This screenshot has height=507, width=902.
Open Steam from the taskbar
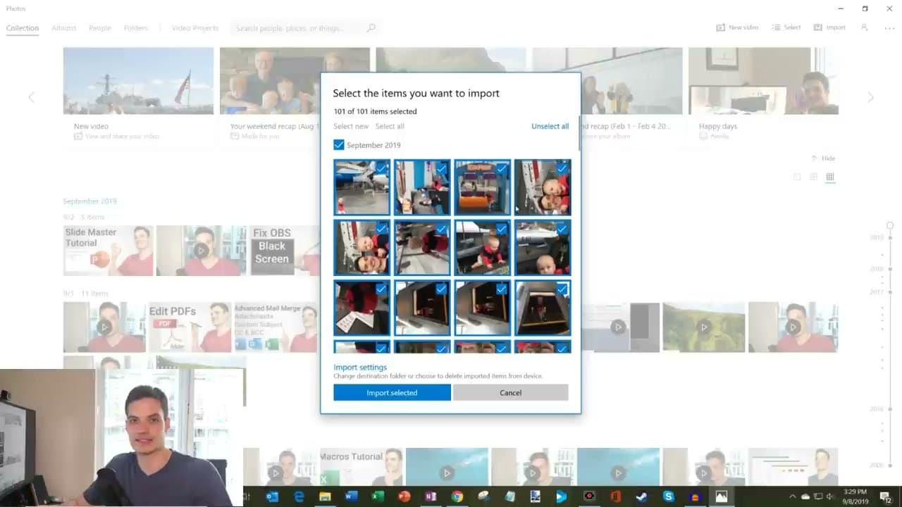[641, 496]
